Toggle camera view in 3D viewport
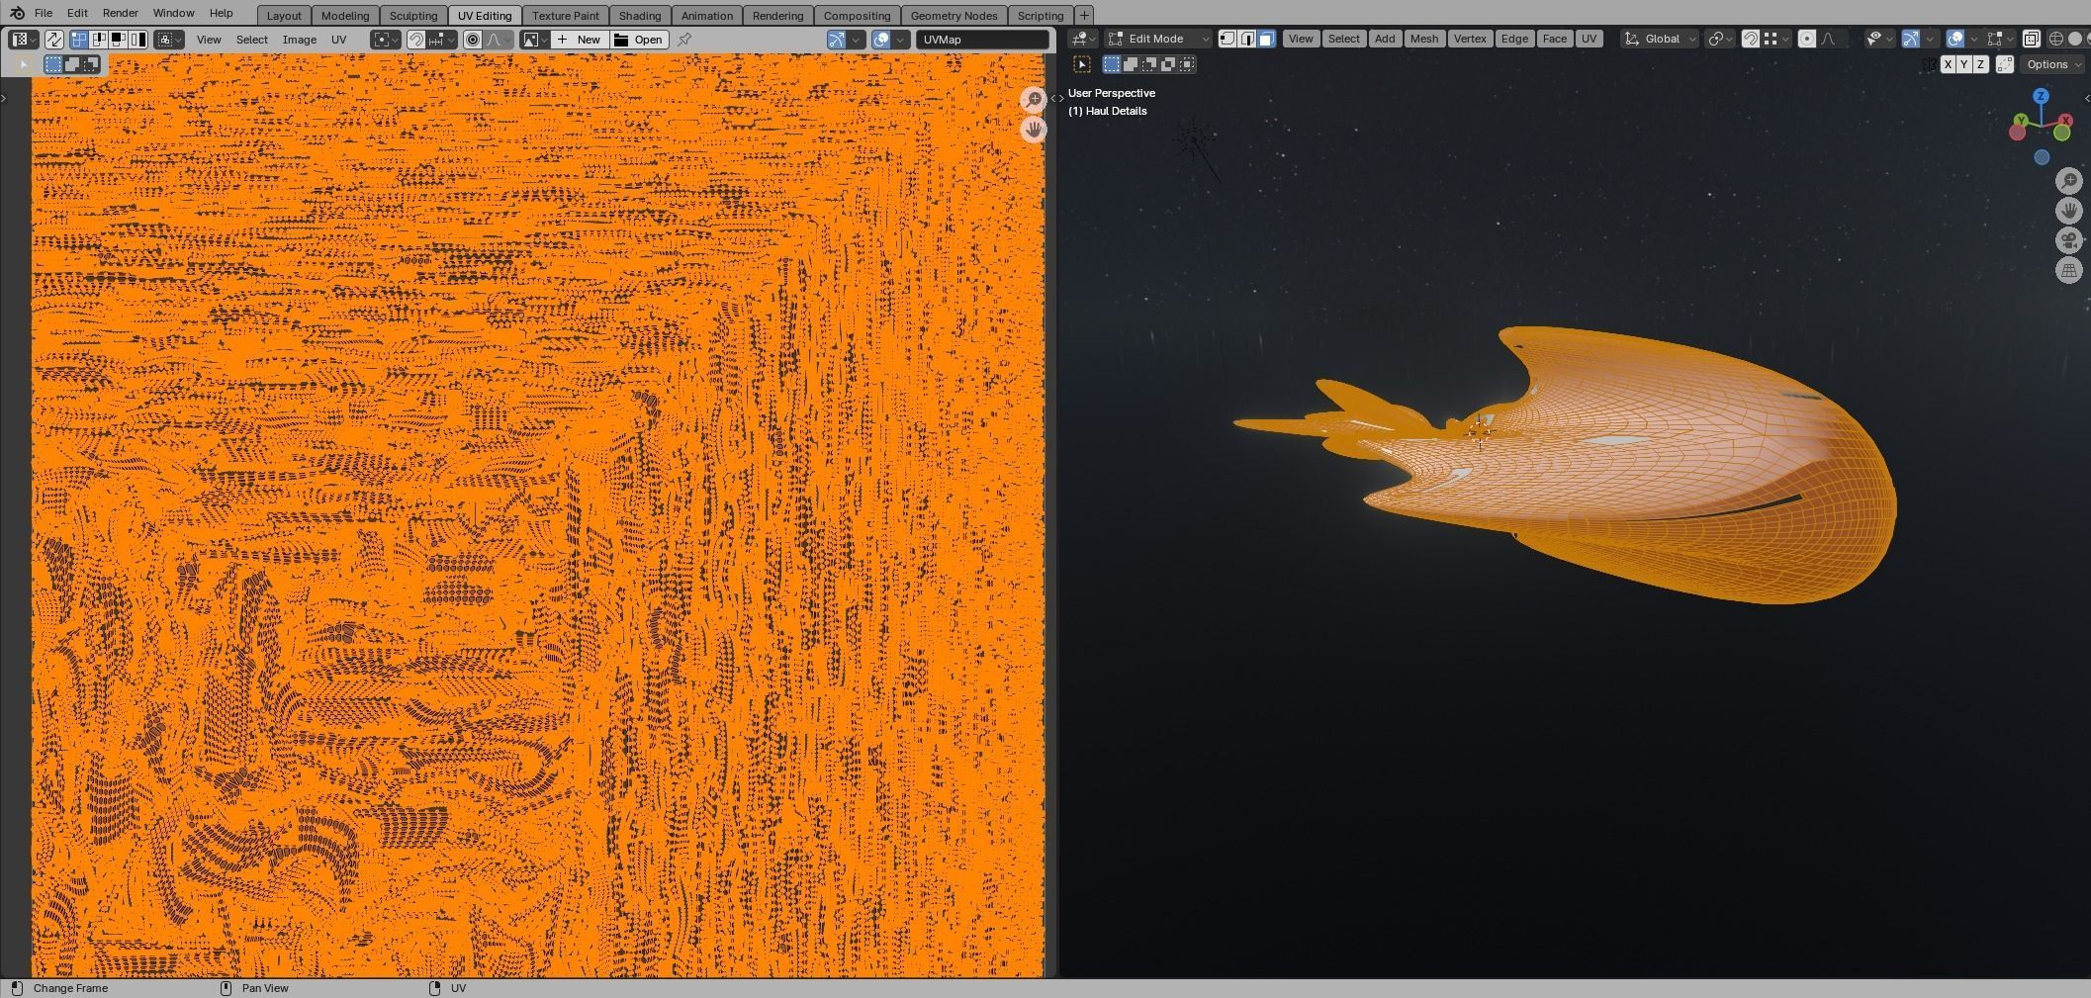This screenshot has width=2091, height=998. pos(2069,240)
